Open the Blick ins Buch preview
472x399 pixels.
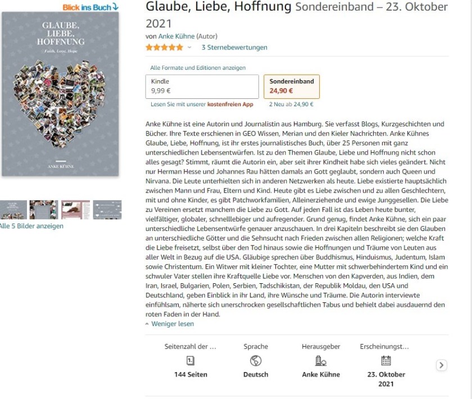point(90,7)
